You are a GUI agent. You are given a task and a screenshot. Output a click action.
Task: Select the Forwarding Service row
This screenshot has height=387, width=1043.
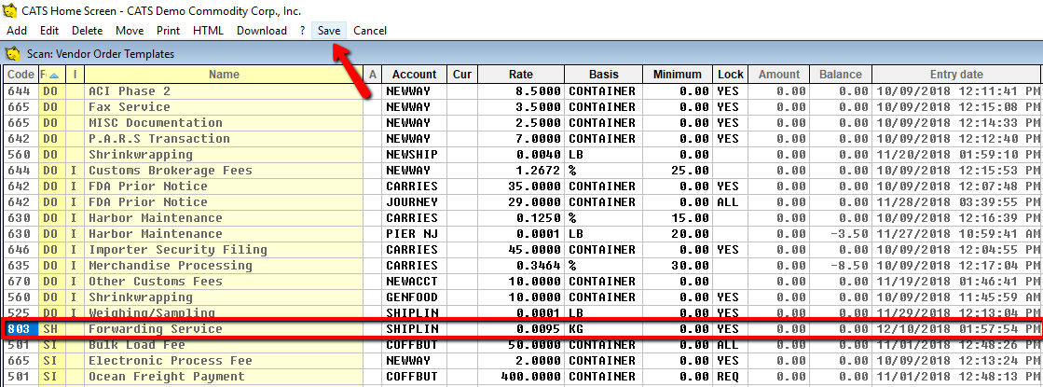tap(522, 329)
